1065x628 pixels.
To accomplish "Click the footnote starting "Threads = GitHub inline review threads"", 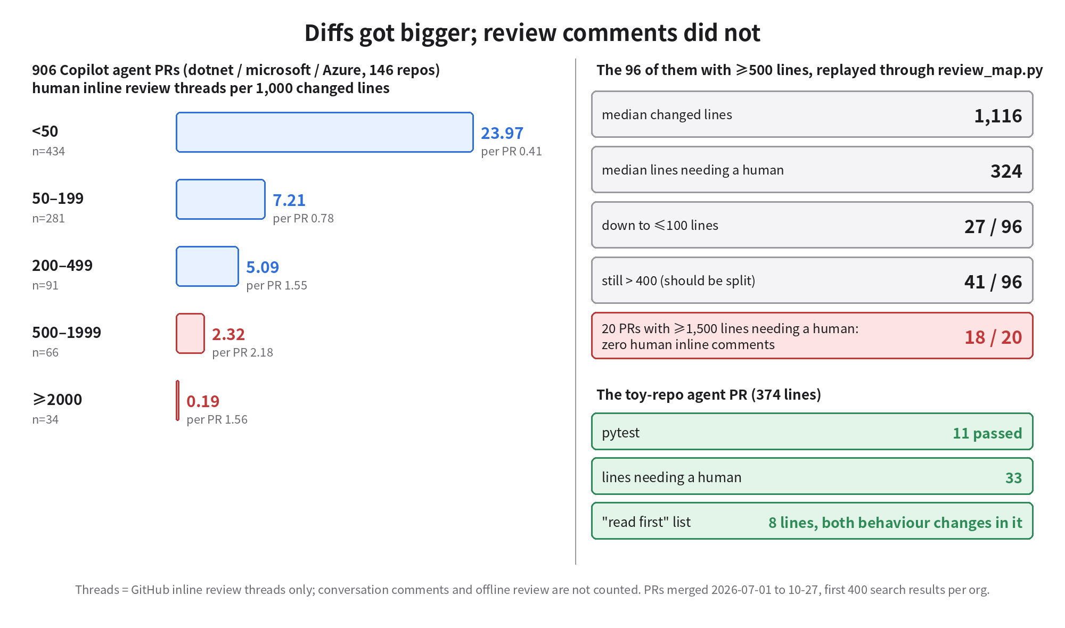I will pyautogui.click(x=532, y=590).
